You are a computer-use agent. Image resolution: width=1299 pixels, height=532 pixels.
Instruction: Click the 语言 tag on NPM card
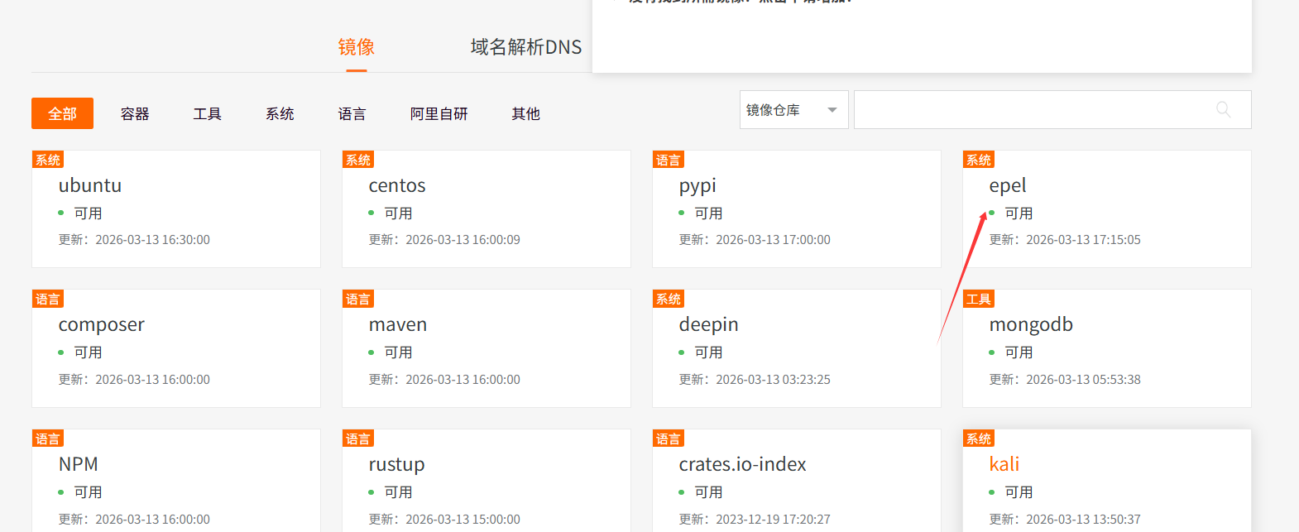(x=48, y=439)
